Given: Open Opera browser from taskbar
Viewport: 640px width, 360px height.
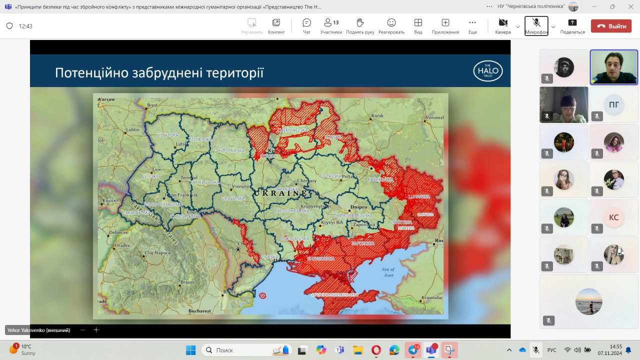Looking at the screenshot, I should click(376, 350).
